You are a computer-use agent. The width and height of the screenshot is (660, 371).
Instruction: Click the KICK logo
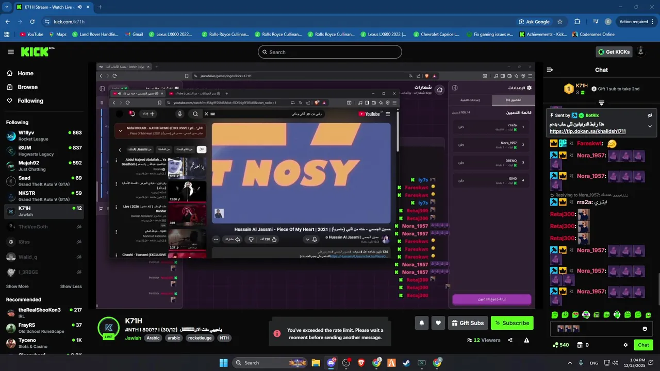[37, 52]
